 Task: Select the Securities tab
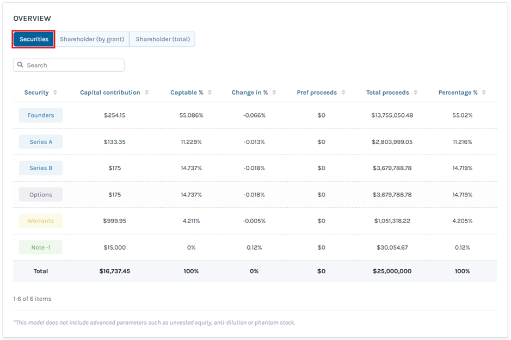pyautogui.click(x=34, y=39)
